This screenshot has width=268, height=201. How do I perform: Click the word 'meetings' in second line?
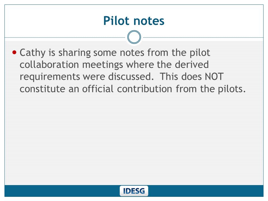click(x=102, y=65)
